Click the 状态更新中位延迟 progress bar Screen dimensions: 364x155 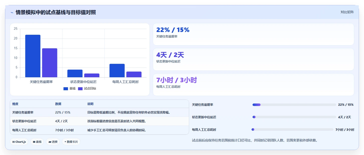point(294,117)
